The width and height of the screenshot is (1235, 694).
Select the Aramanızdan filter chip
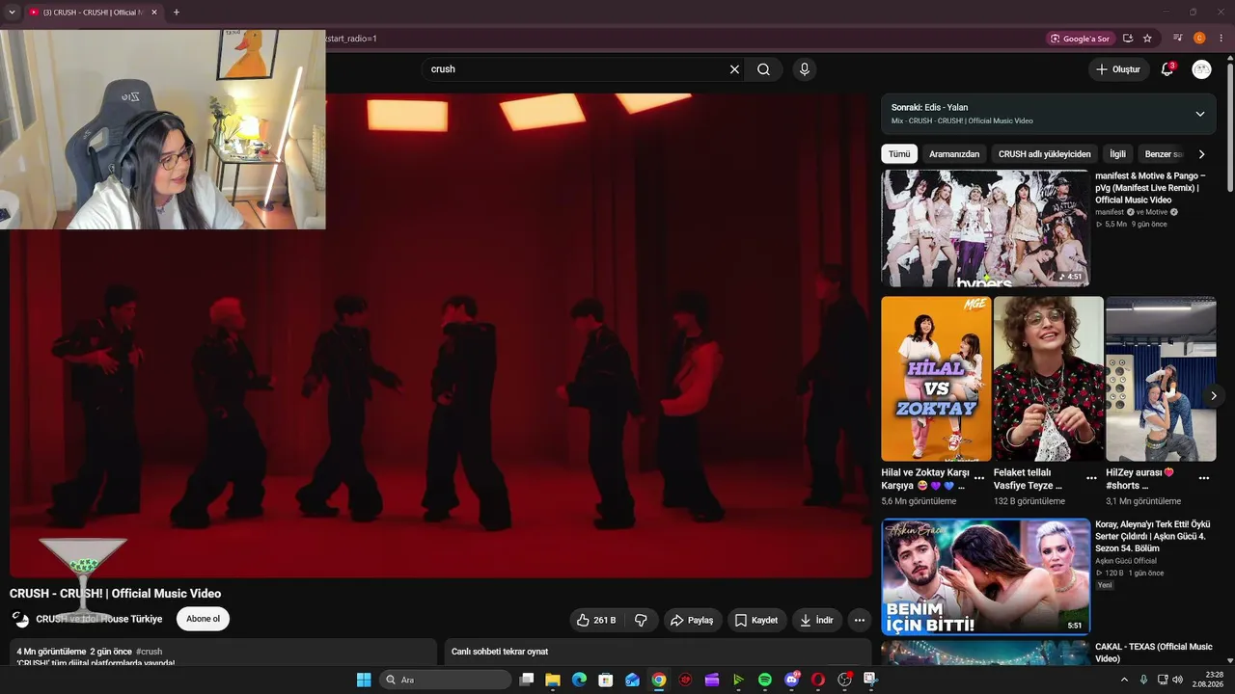click(954, 154)
